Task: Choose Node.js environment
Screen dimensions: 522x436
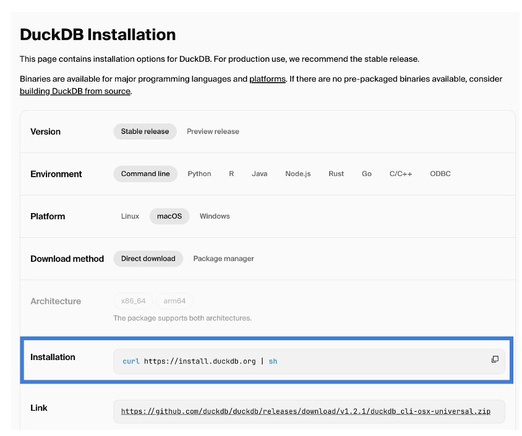Action: point(298,174)
